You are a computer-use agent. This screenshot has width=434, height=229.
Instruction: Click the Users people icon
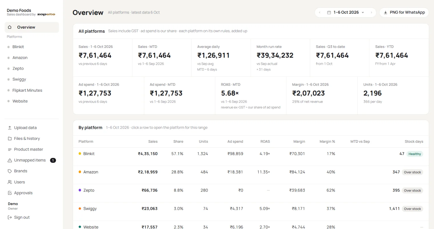pyautogui.click(x=10, y=182)
